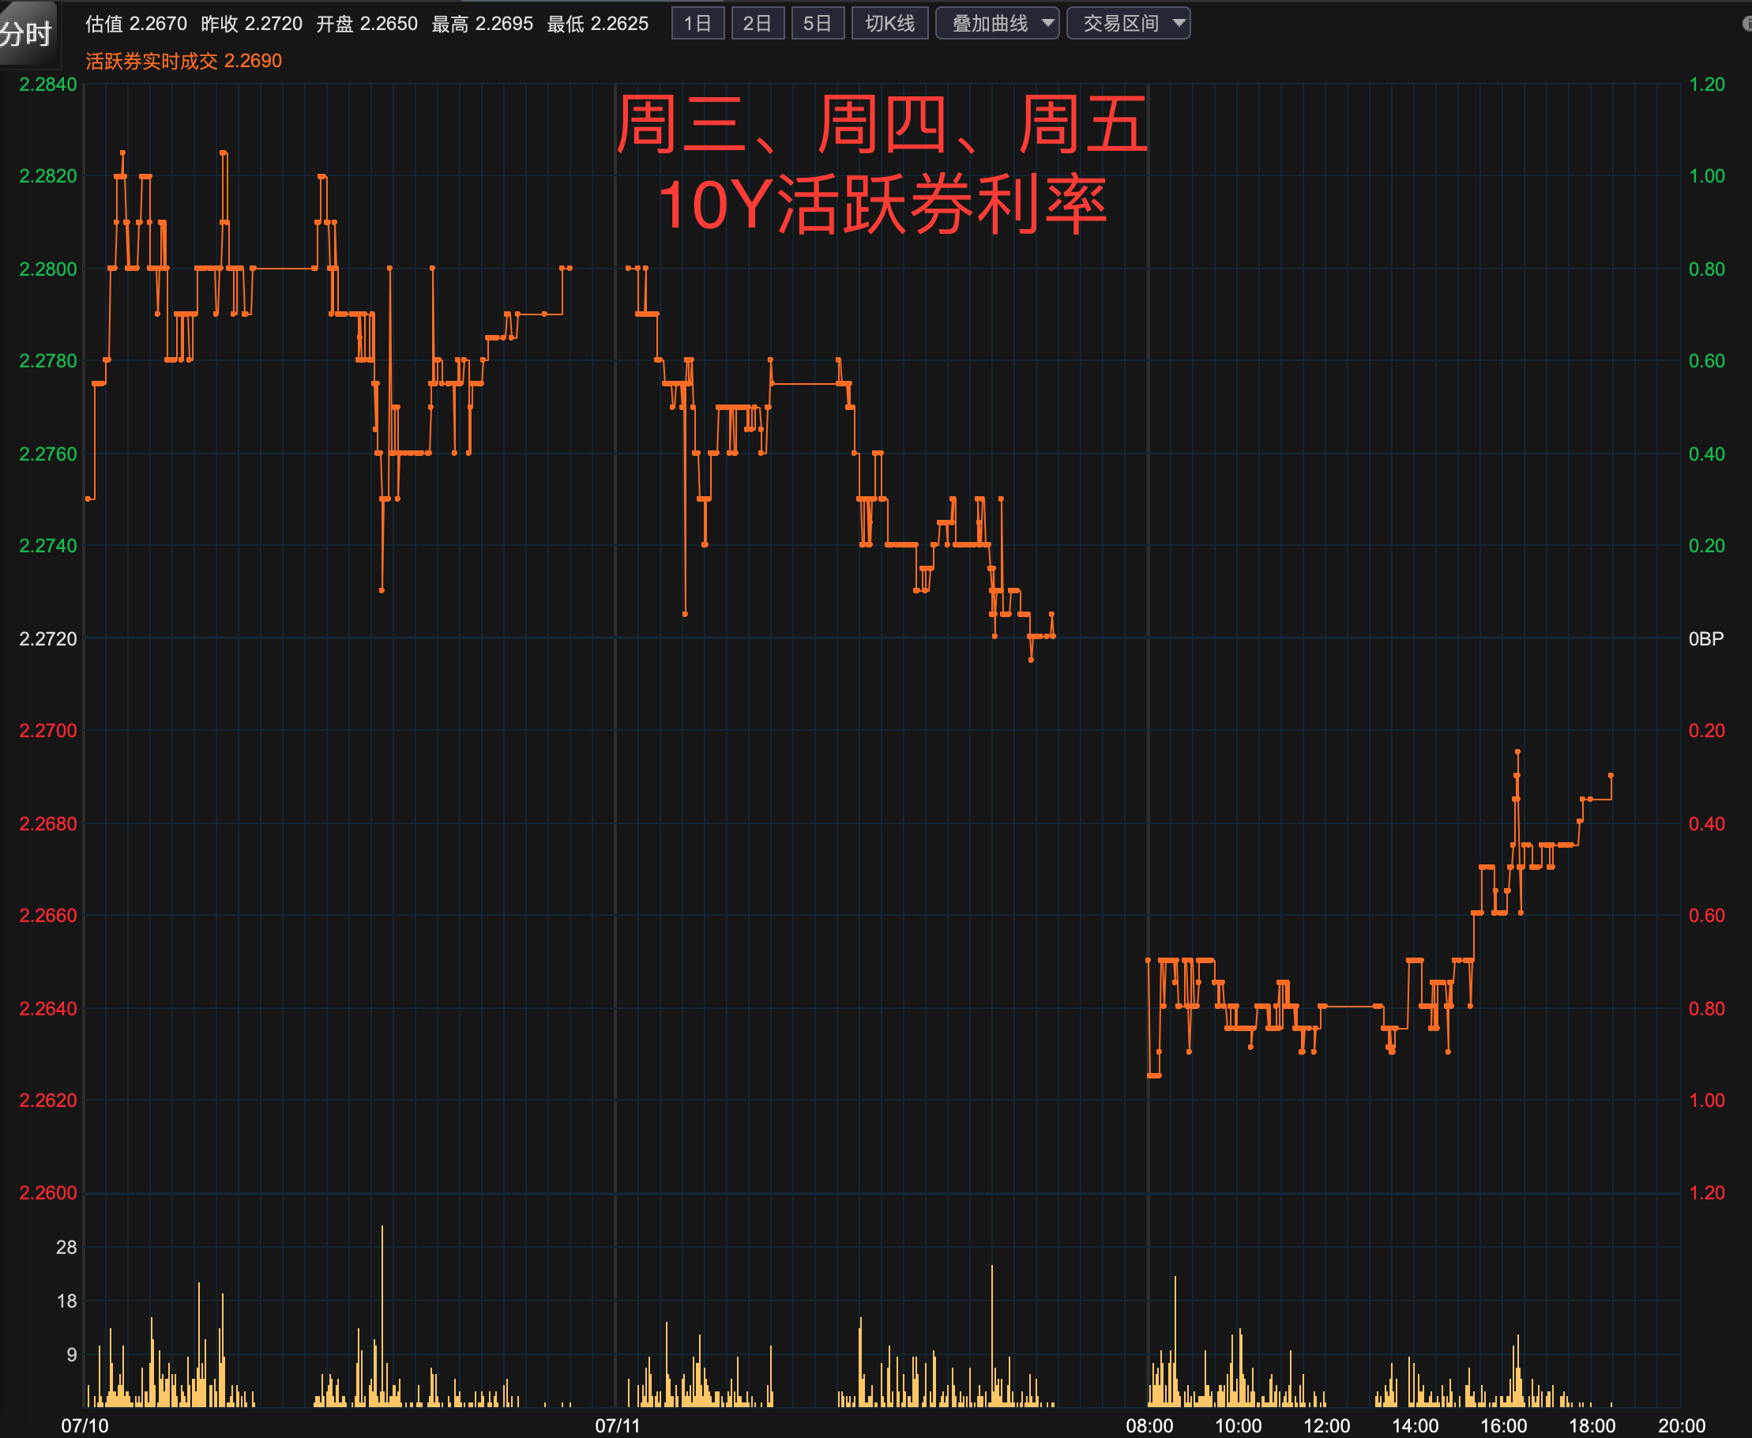
Task: Open the 交易区间 dropdown
Action: coord(1121,23)
